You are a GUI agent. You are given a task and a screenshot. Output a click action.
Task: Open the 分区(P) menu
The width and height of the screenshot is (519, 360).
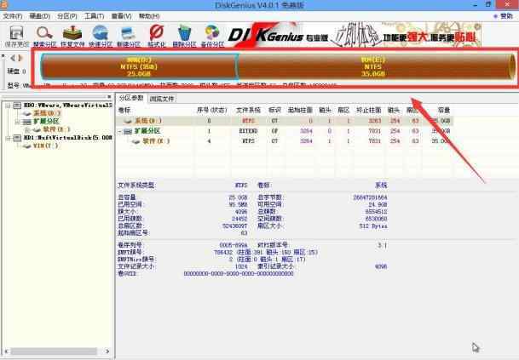[67, 16]
